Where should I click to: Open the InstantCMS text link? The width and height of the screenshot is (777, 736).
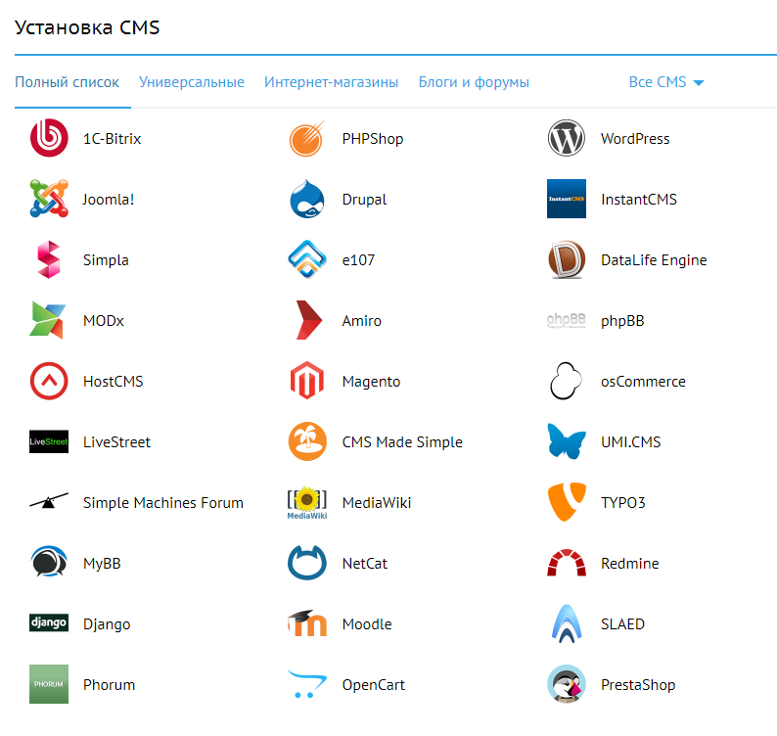639,200
